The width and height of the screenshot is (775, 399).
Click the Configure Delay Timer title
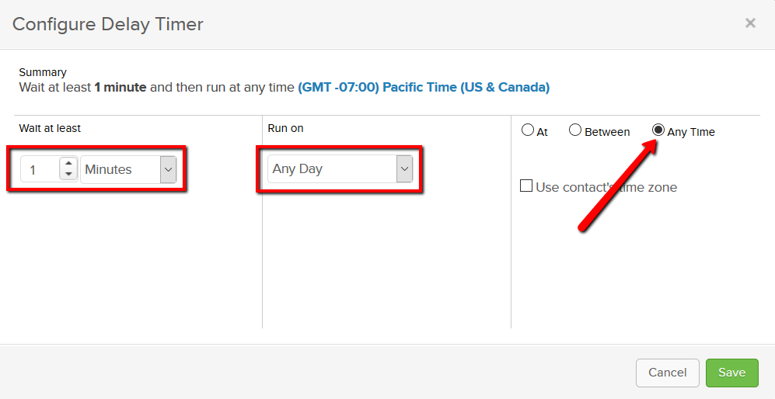click(x=108, y=24)
